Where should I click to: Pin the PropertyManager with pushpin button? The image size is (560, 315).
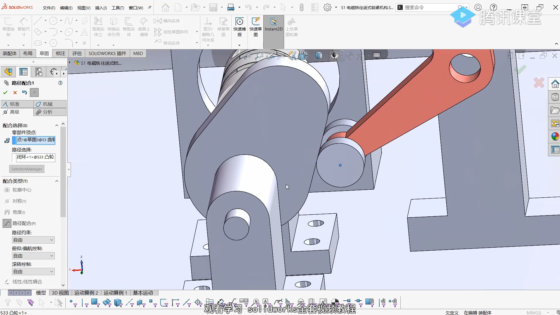pyautogui.click(x=34, y=93)
